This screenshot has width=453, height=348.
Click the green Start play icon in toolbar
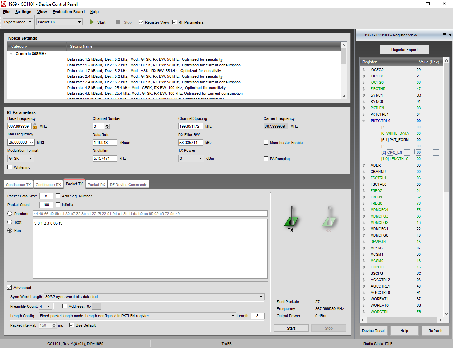pos(92,22)
